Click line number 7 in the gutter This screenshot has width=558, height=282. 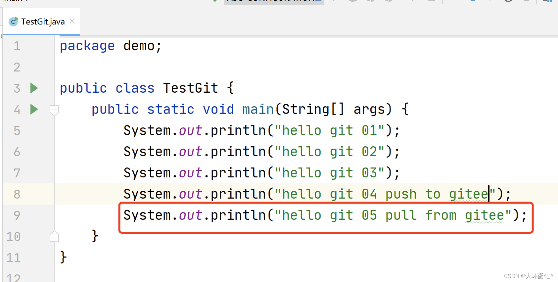[17, 173]
